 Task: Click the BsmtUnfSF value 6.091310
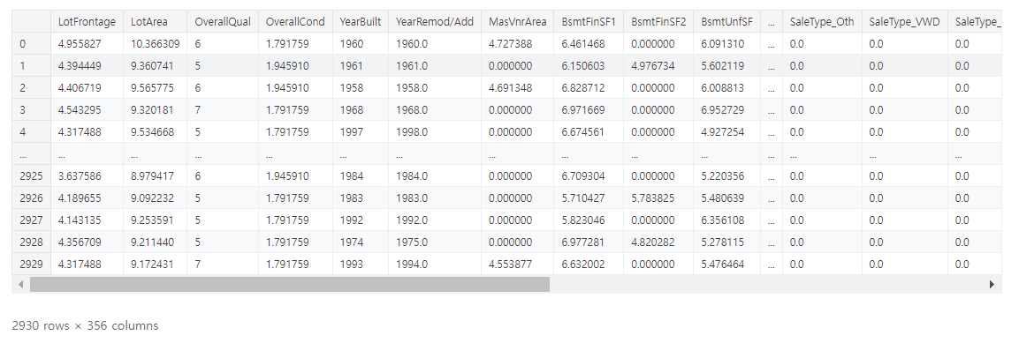(722, 44)
